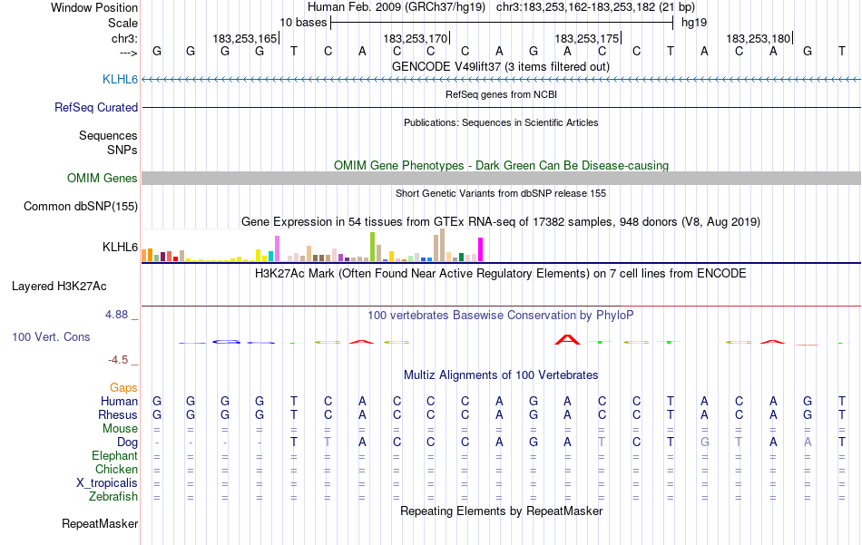Click the Scale label on the left
The height and width of the screenshot is (545, 862).
tap(122, 23)
